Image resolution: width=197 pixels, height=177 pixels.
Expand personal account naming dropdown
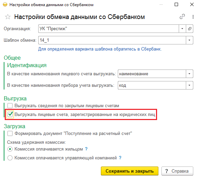190,74
